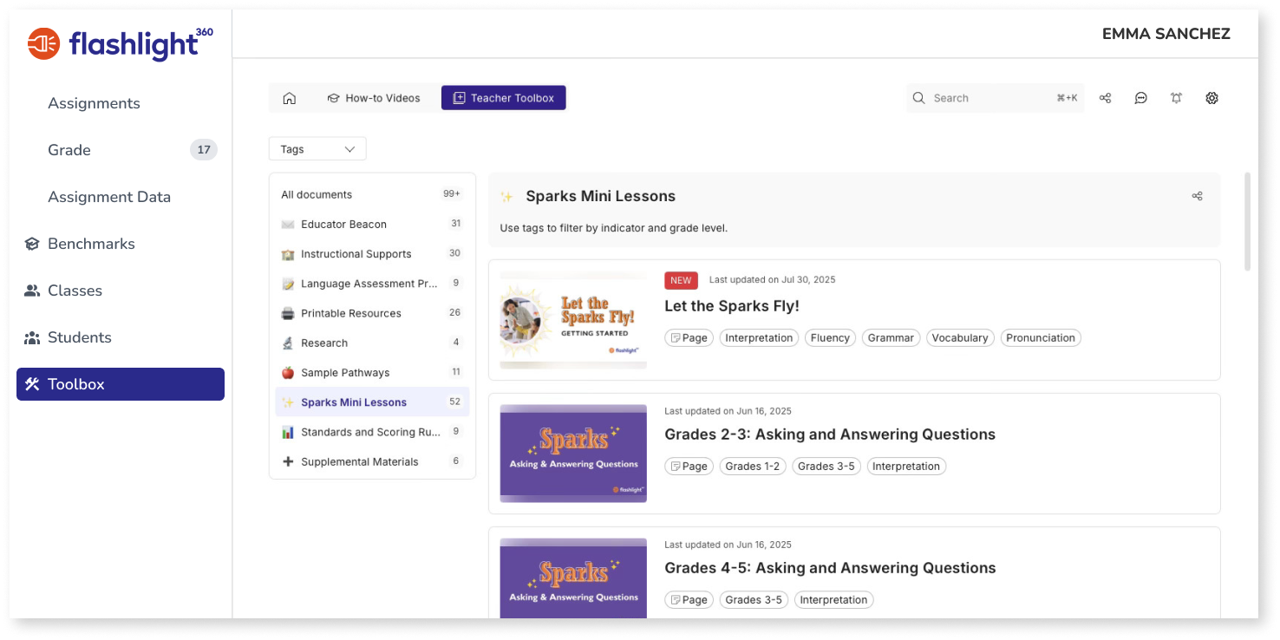Go to Assignments in the sidebar

[94, 103]
